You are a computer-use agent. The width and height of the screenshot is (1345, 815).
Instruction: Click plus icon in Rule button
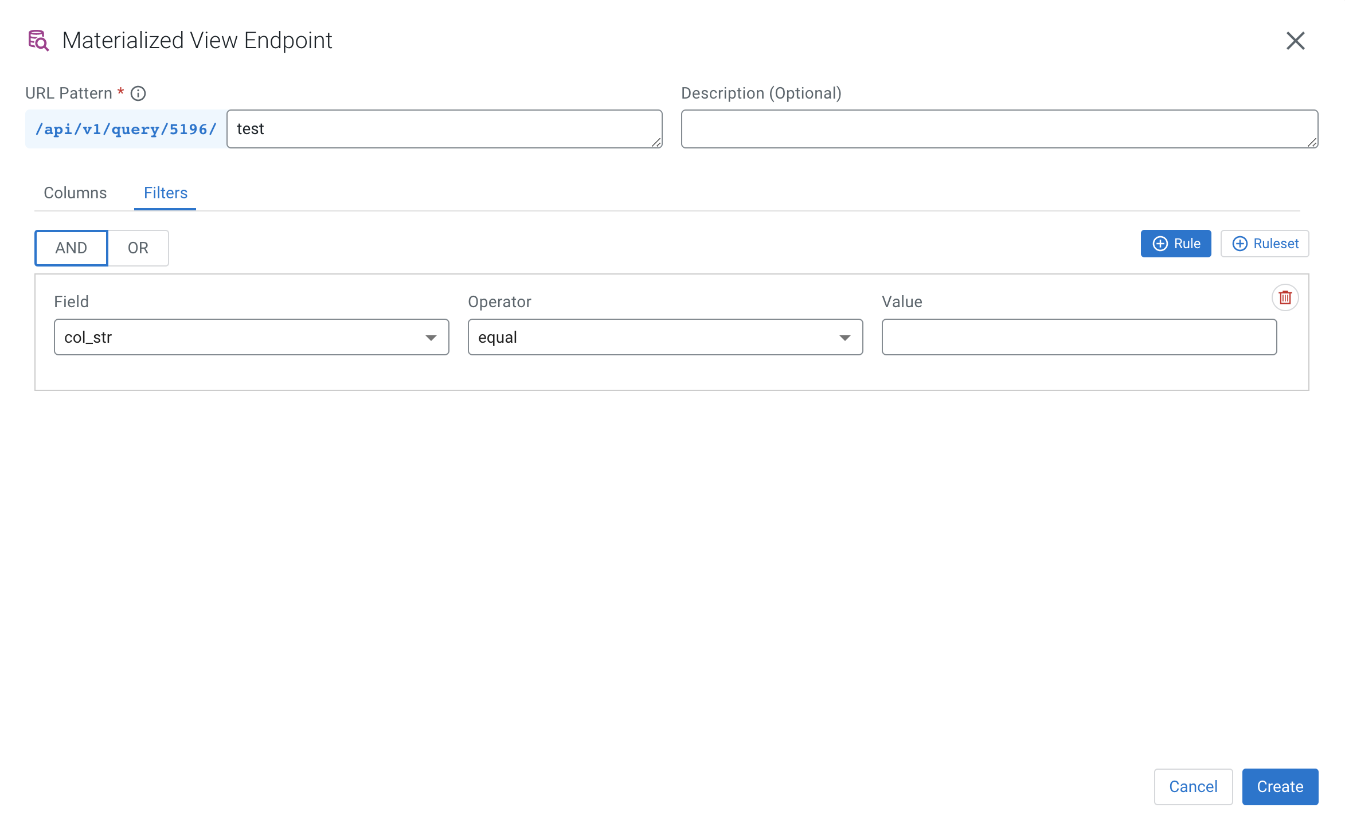(1160, 244)
